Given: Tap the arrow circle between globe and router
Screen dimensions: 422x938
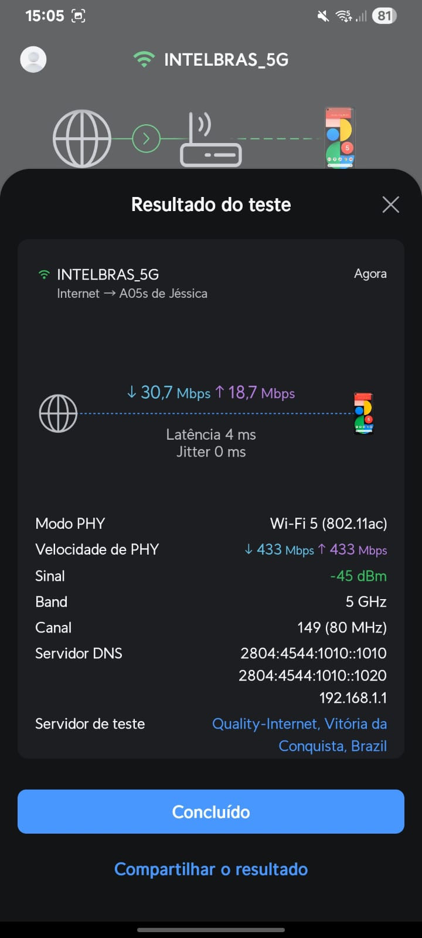Looking at the screenshot, I should [146, 139].
